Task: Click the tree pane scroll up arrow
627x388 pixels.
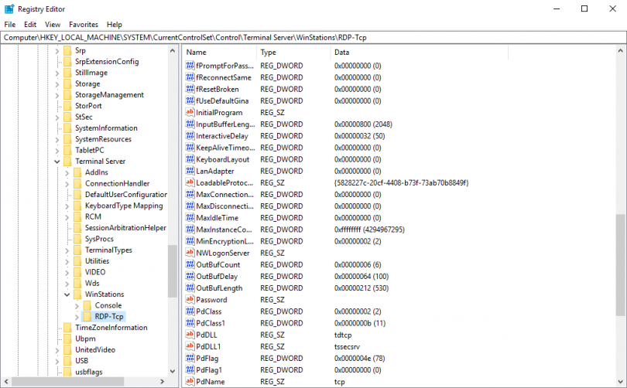Action: [173, 51]
